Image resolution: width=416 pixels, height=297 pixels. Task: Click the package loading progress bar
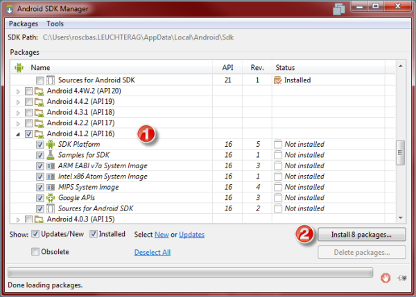coord(190,273)
